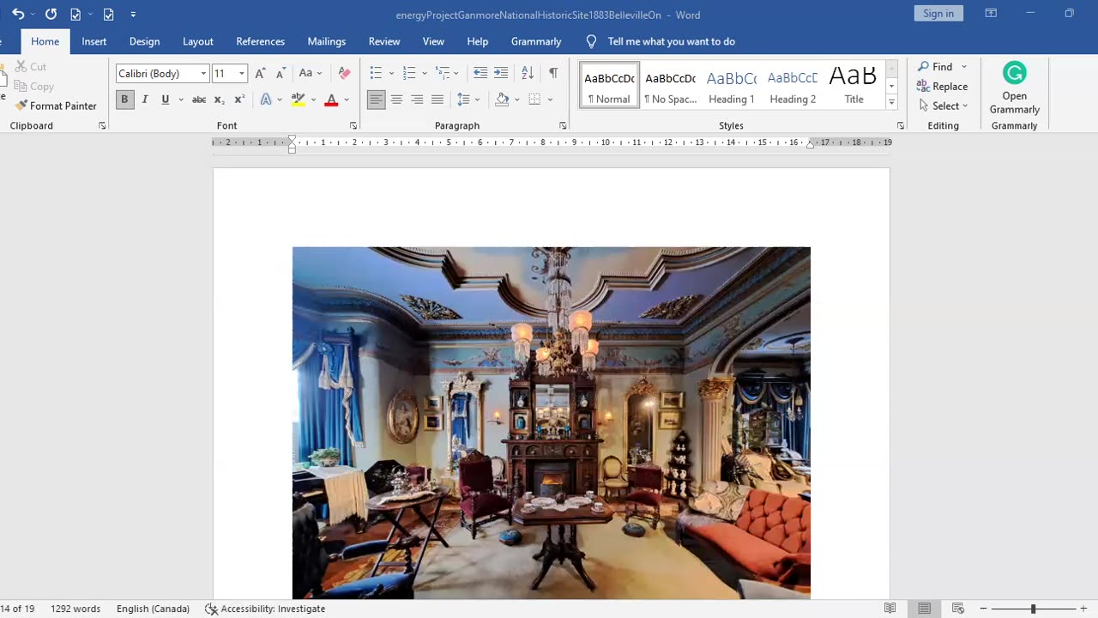Switch to the Insert tab
This screenshot has height=618, width=1098.
[x=94, y=41]
